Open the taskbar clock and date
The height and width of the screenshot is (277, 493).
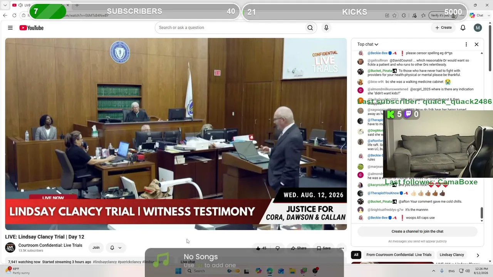(x=481, y=271)
